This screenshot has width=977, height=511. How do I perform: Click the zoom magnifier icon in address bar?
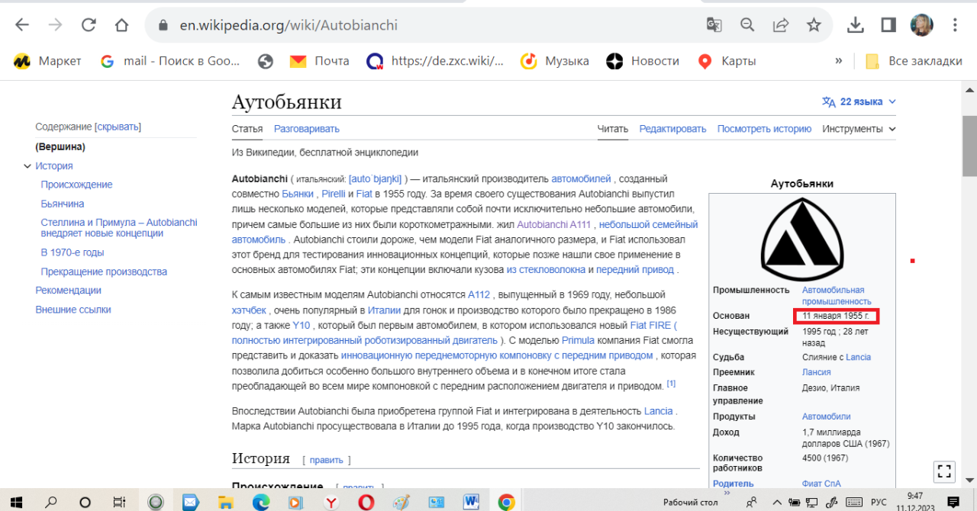coord(747,25)
